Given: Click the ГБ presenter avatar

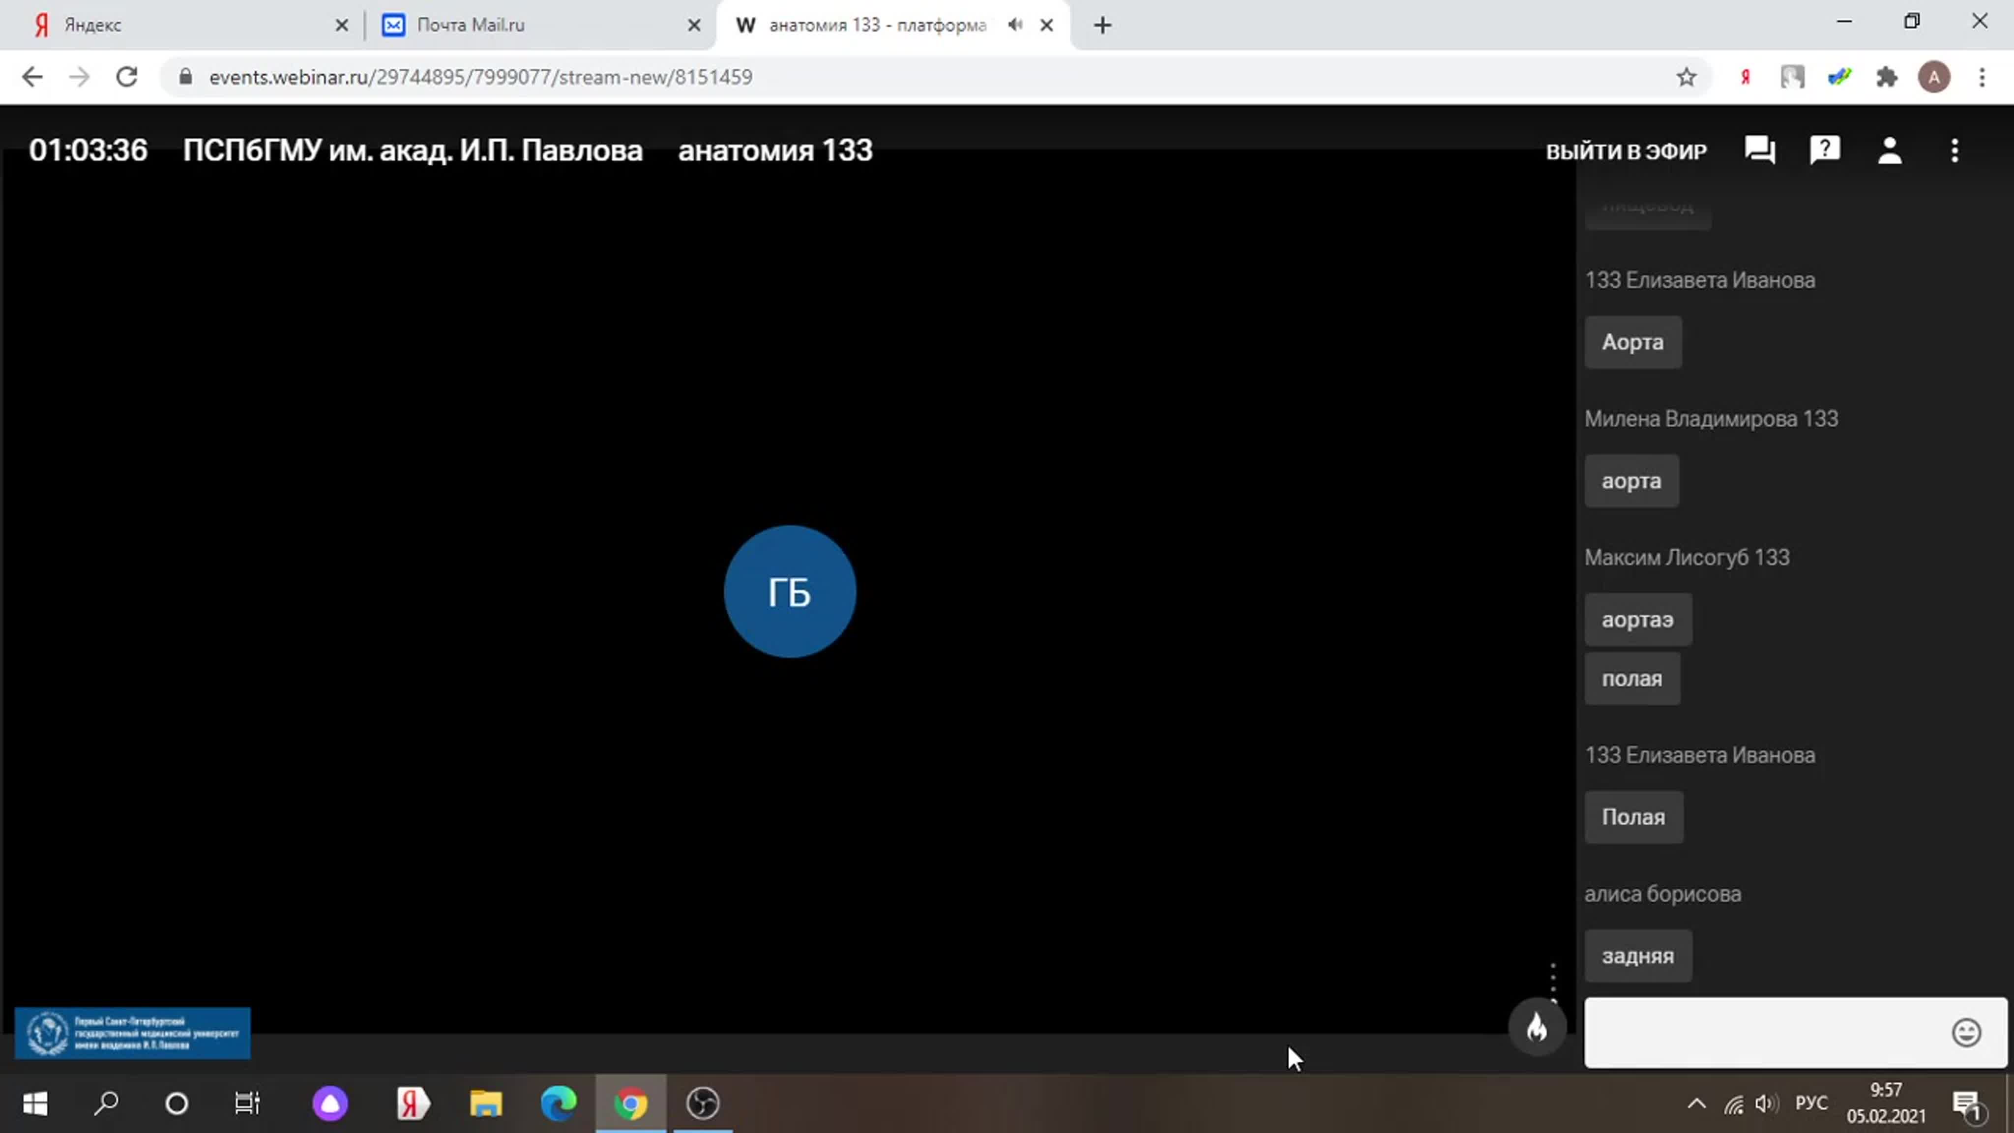Looking at the screenshot, I should 790,591.
